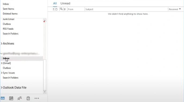Image resolution: width=184 pixels, height=102 pixels.
Task: Select Inbox in Favorites list
Action: point(6,4)
